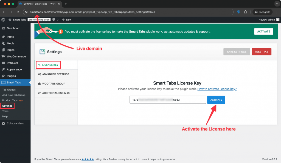
Task: Click the browser forward arrow
Action: pos(11,12)
